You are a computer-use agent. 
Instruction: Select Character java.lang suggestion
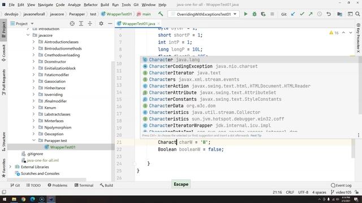click(249, 60)
